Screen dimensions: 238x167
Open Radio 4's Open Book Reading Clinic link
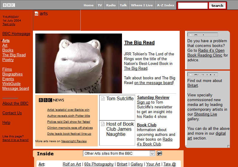click(x=206, y=53)
